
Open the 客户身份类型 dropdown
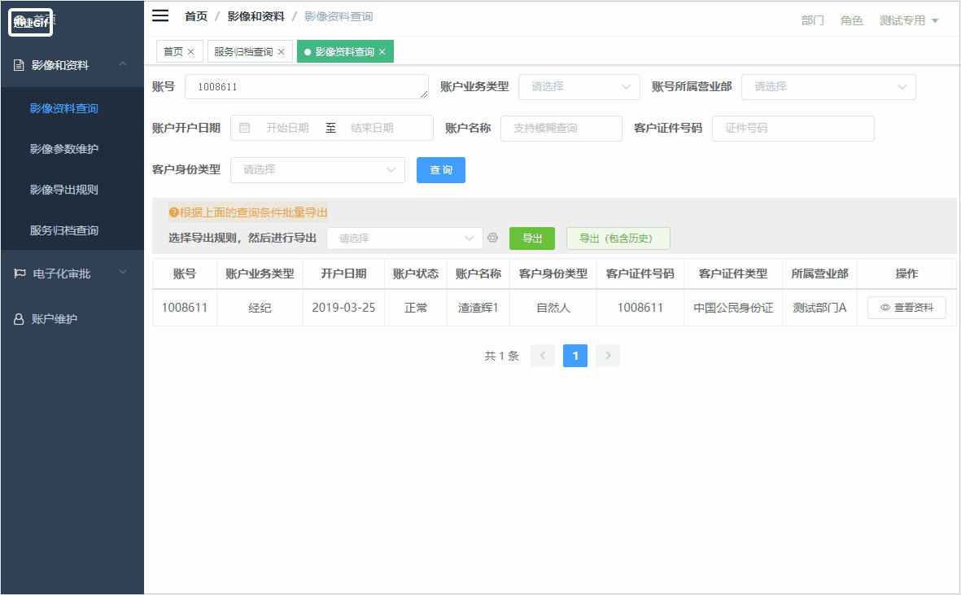tap(317, 170)
